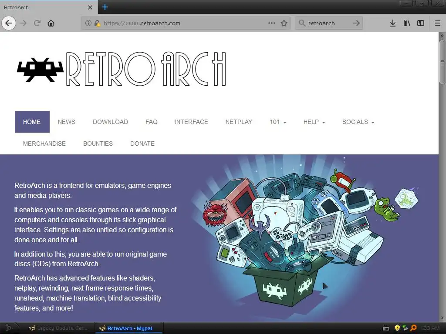
Task: Go to the DOWNLOAD page
Action: tap(110, 122)
